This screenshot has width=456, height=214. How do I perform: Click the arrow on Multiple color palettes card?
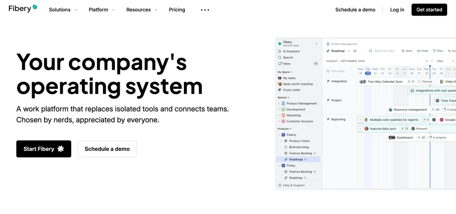click(360, 120)
